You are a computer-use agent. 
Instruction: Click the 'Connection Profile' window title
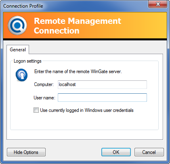(x=23, y=6)
